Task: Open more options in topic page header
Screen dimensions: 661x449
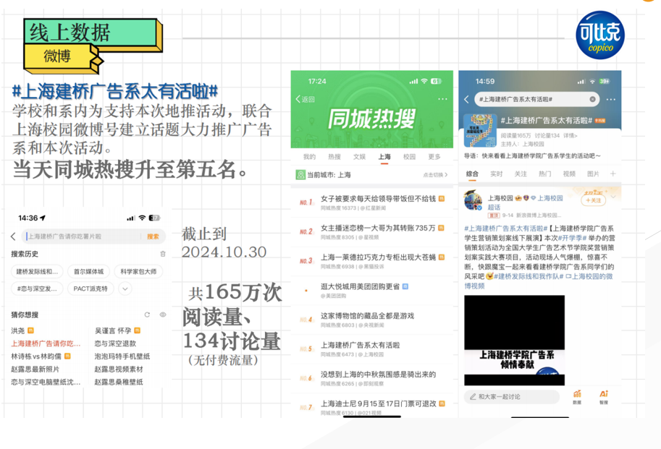Action: 610,99
